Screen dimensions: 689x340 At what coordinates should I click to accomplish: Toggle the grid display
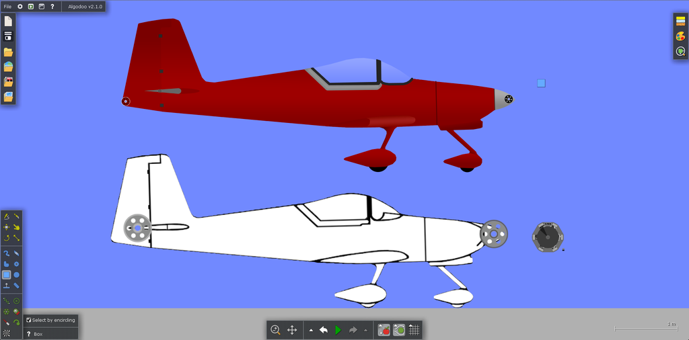point(414,330)
